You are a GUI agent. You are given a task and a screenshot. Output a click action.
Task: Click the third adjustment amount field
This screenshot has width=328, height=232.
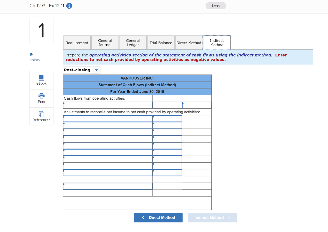pyautogui.click(x=167, y=132)
